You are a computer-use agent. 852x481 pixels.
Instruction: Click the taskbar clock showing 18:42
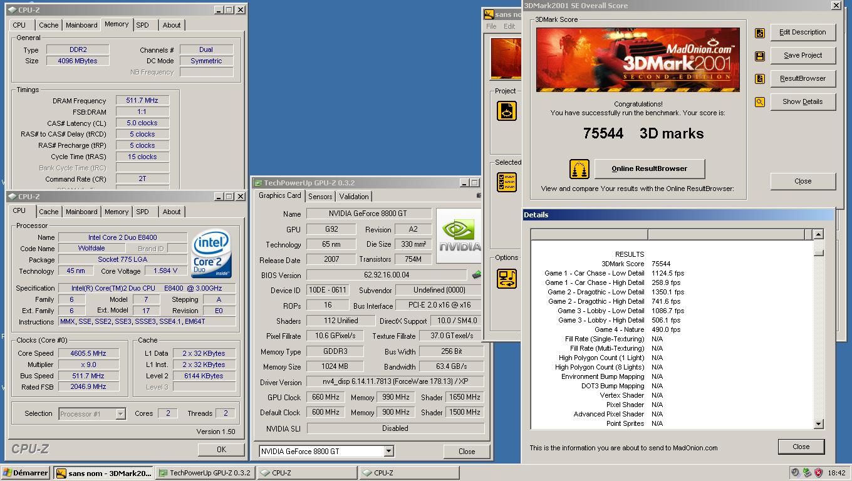pos(836,473)
